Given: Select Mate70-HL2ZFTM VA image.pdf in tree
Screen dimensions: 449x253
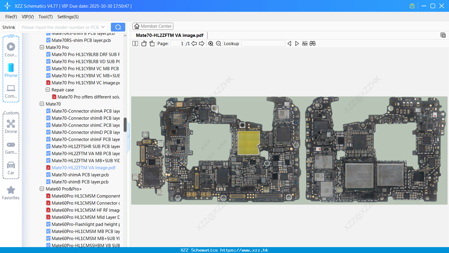Looking at the screenshot, I should (x=81, y=168).
